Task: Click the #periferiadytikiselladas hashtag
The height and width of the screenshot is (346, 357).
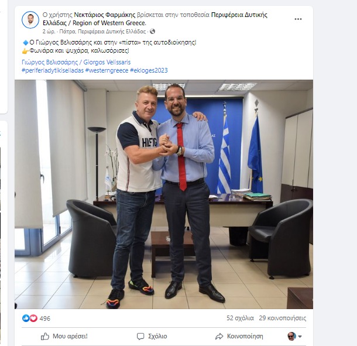Action: point(53,70)
